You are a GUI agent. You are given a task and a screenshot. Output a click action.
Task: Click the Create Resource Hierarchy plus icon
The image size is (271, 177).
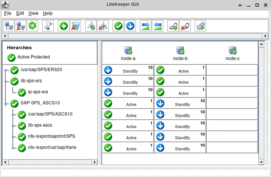[63, 26]
